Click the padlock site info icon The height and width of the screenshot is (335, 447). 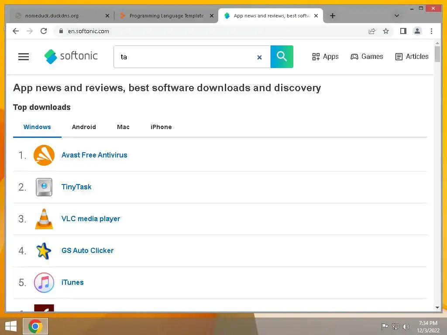[x=61, y=31]
